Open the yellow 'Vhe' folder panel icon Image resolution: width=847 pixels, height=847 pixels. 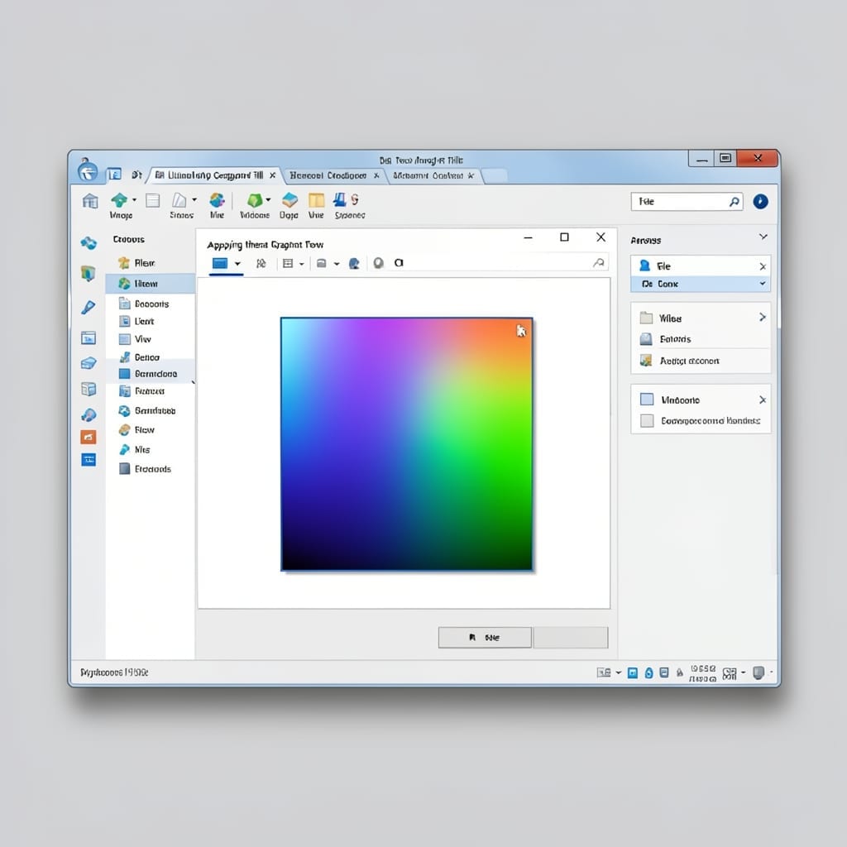[316, 200]
